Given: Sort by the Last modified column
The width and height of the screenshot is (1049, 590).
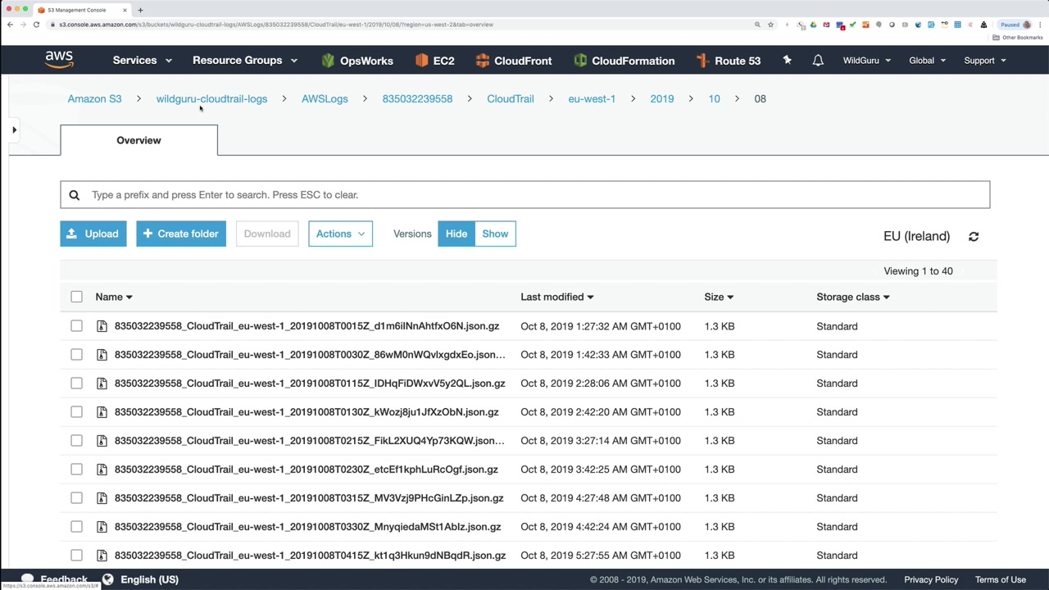Looking at the screenshot, I should tap(557, 297).
